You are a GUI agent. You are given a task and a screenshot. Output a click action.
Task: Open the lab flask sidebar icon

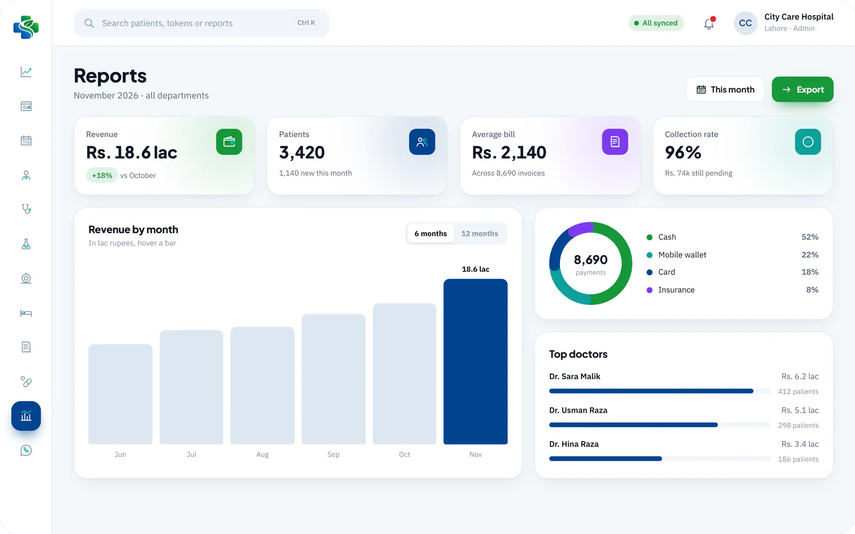26,244
